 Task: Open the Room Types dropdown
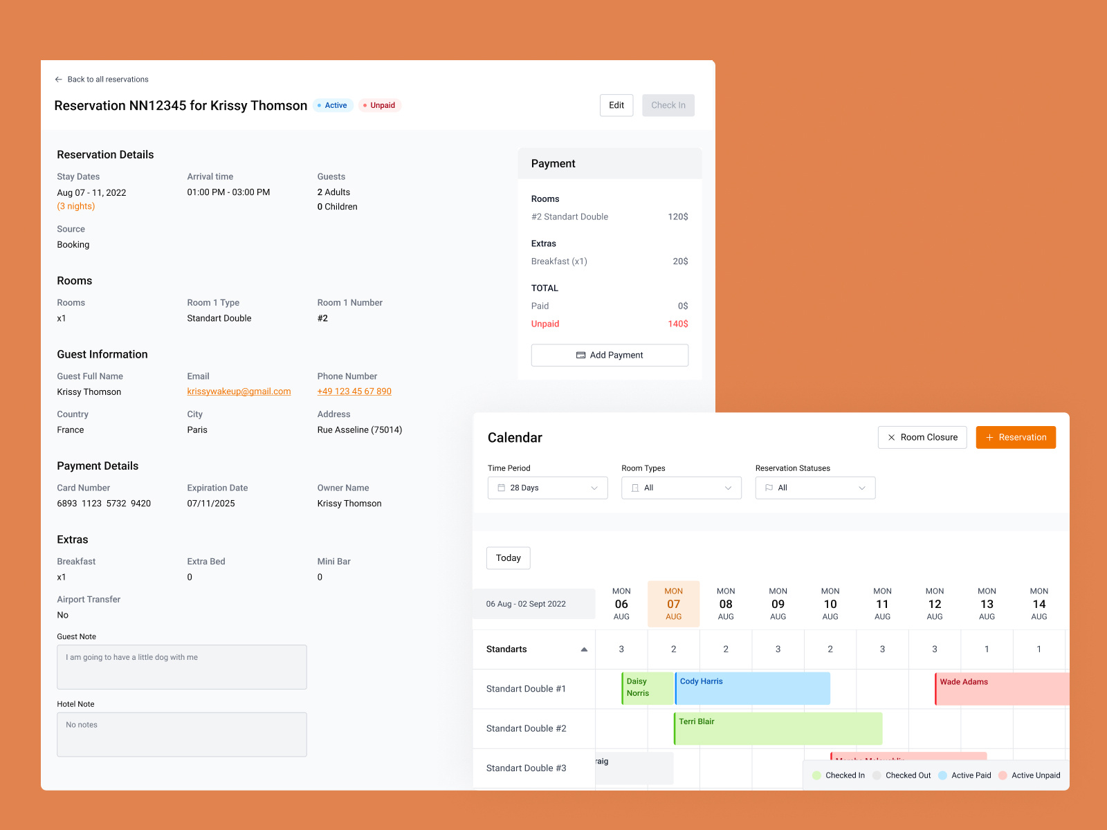pos(681,488)
